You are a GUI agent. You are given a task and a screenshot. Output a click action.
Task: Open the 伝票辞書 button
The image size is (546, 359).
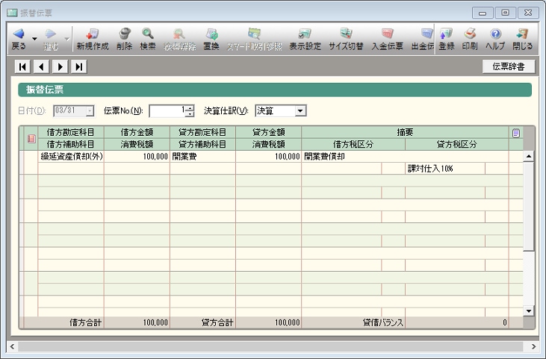click(x=508, y=66)
